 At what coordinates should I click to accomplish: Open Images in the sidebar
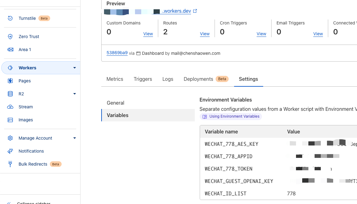point(26,120)
